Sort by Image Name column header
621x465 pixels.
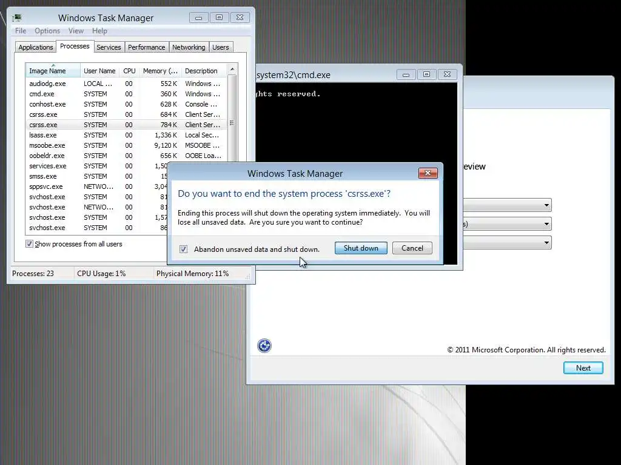point(53,71)
